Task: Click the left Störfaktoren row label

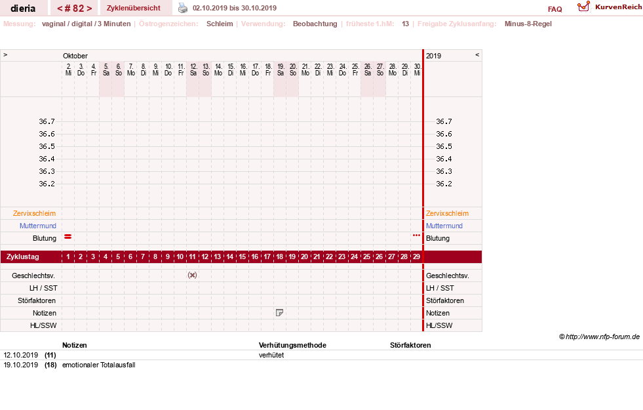Action: point(37,300)
